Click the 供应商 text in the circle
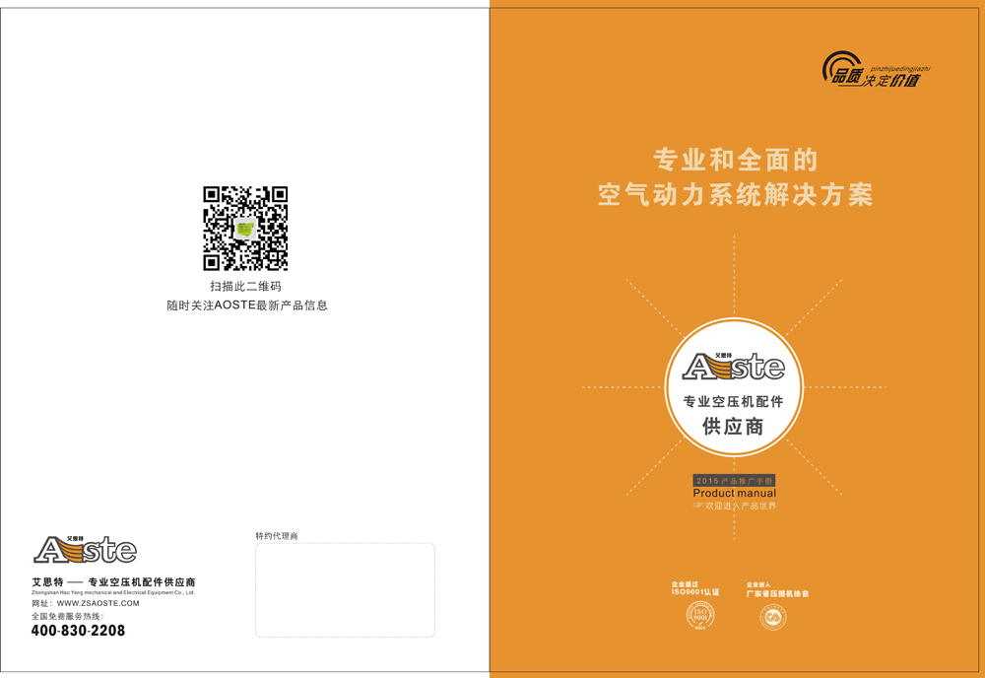Image resolution: width=985 pixels, height=678 pixels. [x=733, y=427]
